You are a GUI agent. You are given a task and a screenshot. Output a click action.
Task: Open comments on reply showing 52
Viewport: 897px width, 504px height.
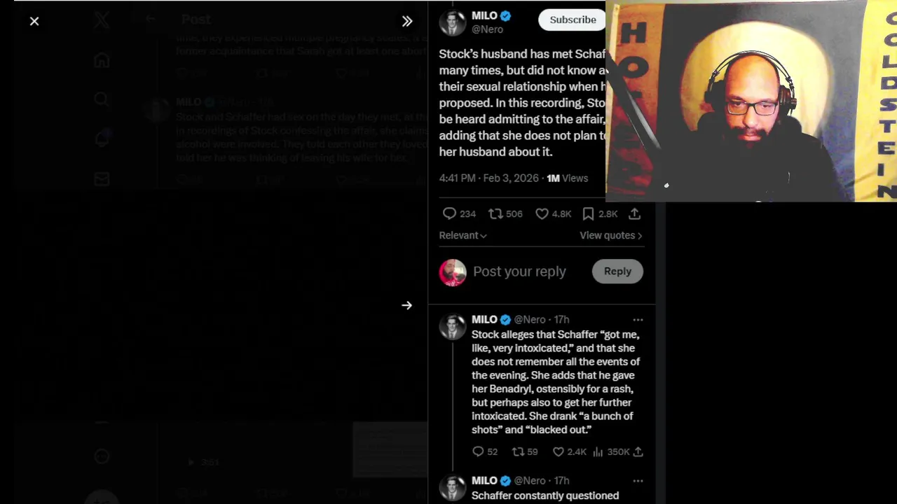484,452
